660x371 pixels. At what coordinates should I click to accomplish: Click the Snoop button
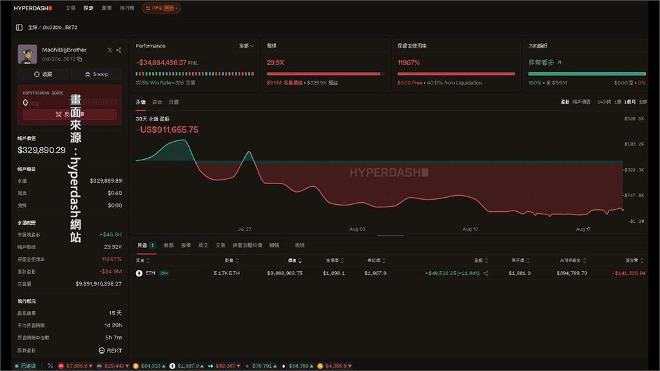click(x=97, y=74)
